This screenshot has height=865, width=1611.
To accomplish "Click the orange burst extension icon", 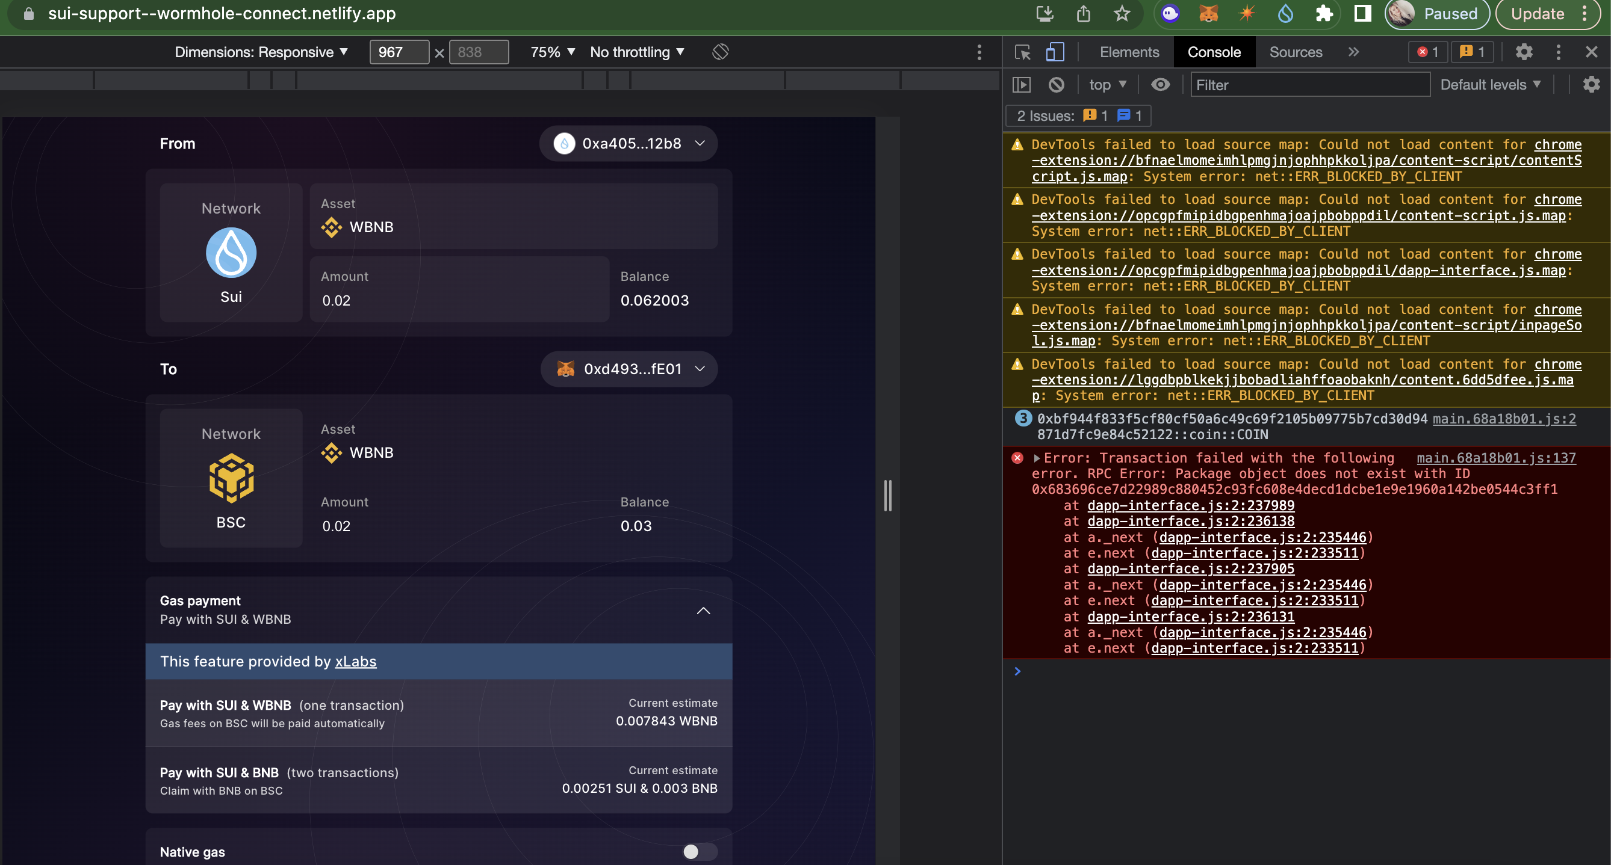I will (1246, 14).
